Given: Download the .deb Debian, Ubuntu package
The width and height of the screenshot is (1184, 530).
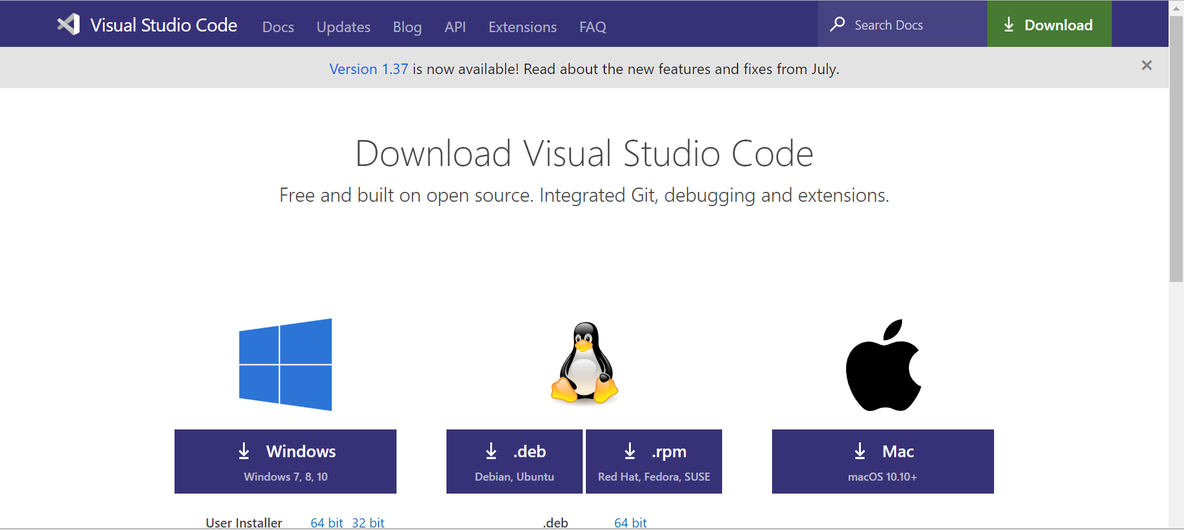Looking at the screenshot, I should (x=514, y=462).
